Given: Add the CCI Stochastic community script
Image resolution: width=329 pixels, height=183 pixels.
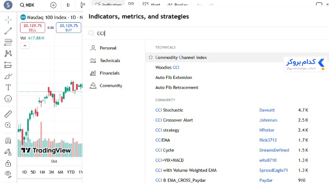Looking at the screenshot, I should coord(169,110).
